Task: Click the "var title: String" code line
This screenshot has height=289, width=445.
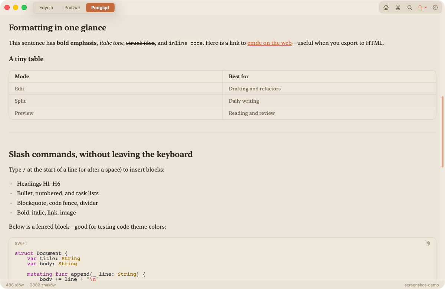Action: [53, 259]
